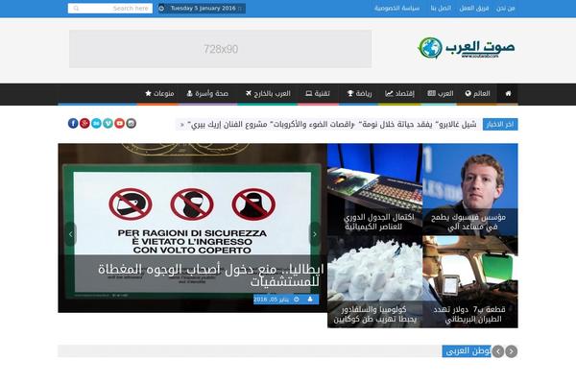576x384 pixels.
Task: Open the ايطاليا slider headline
Action: 211,276
